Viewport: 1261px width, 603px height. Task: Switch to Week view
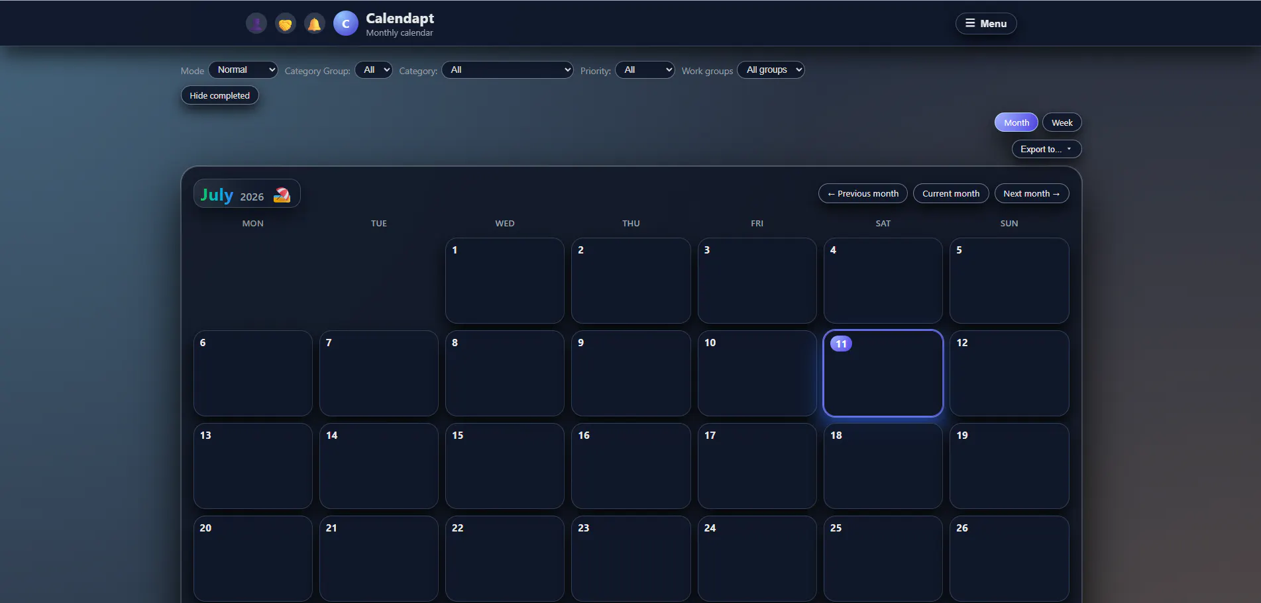tap(1062, 122)
